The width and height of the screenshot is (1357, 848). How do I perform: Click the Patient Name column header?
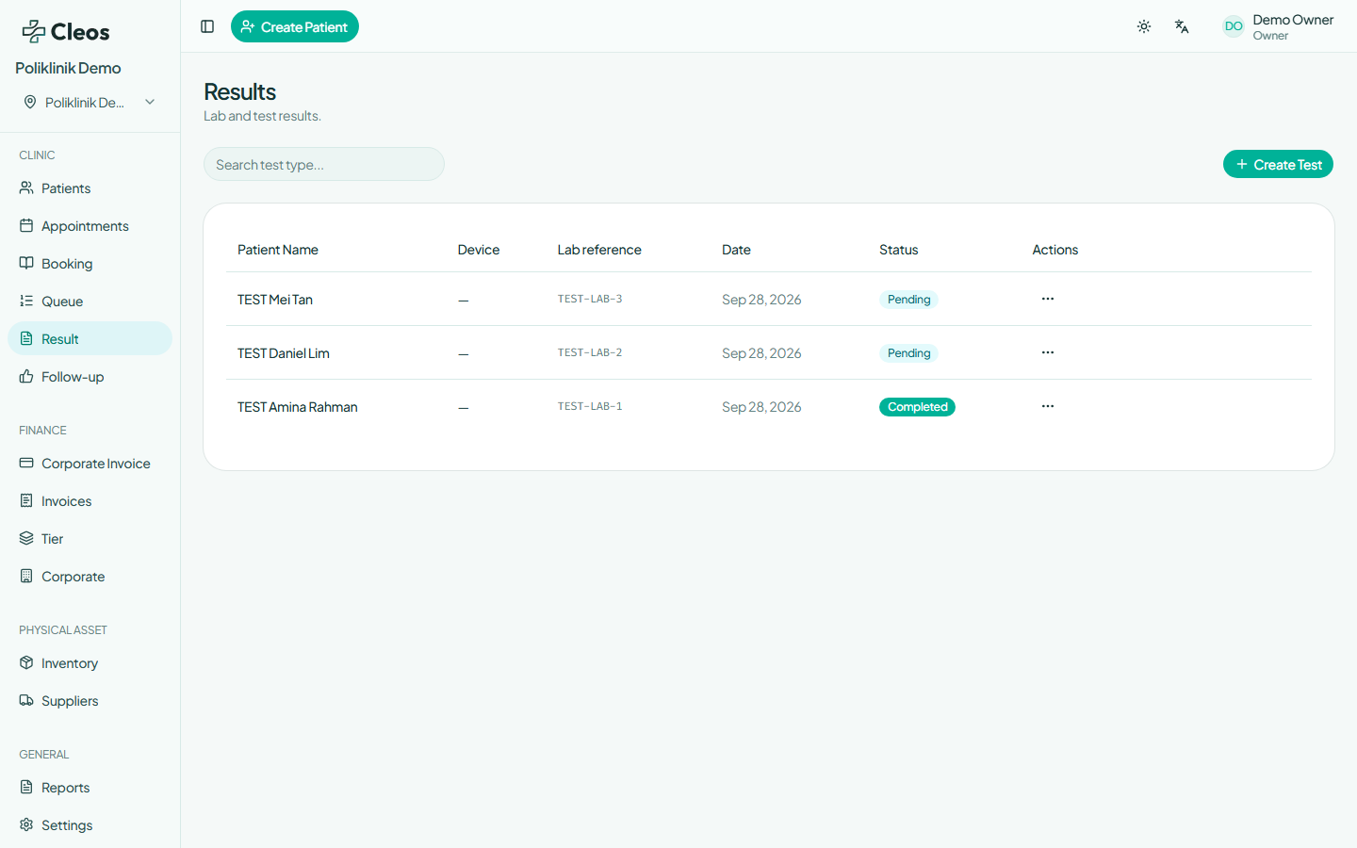(x=278, y=250)
